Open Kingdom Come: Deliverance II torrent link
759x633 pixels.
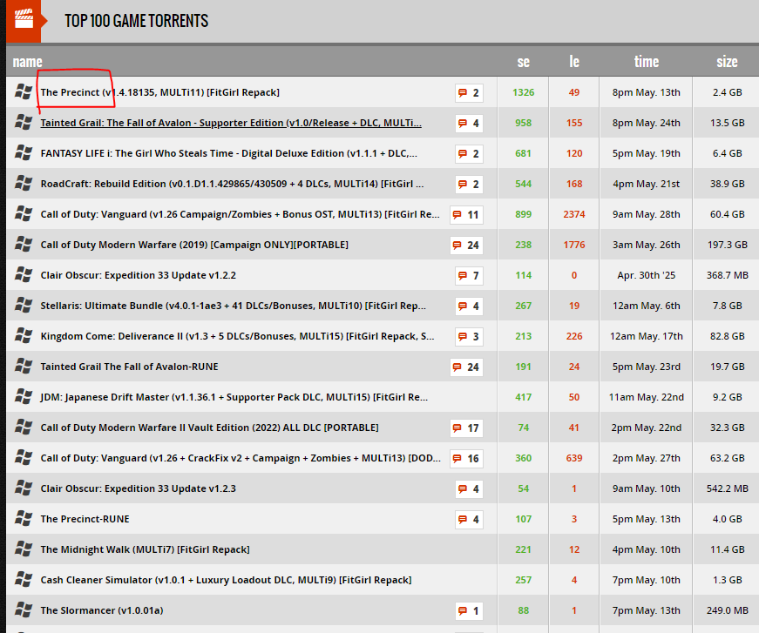[x=237, y=336]
